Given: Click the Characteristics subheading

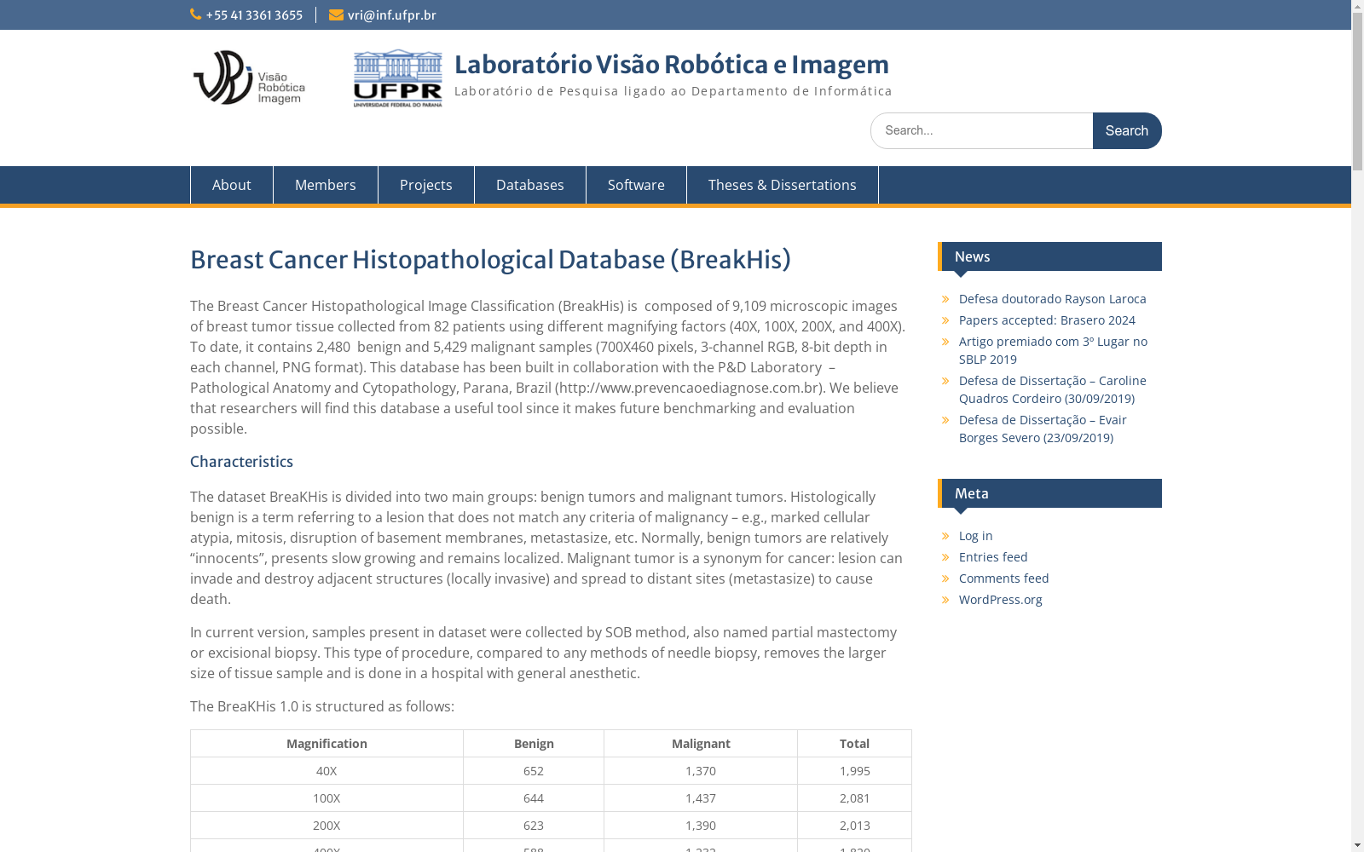Looking at the screenshot, I should (x=241, y=462).
